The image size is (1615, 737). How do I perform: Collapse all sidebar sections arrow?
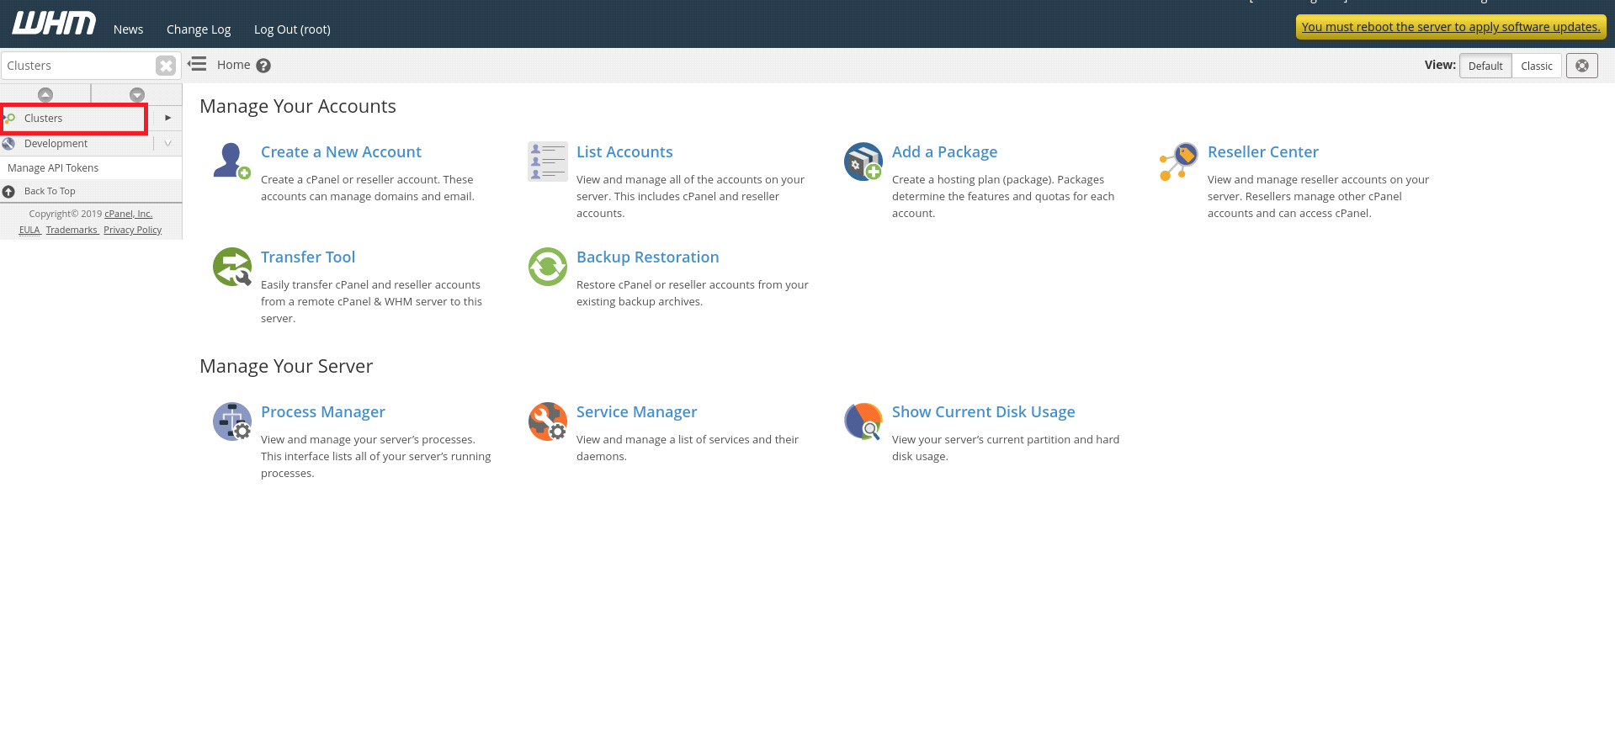[45, 94]
